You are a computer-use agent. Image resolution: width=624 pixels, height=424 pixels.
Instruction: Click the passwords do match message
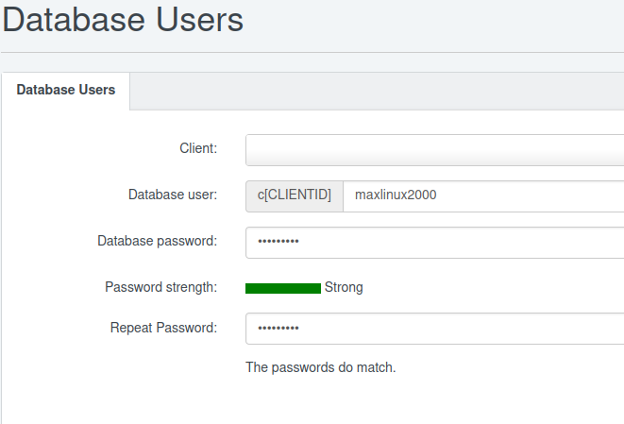pos(320,367)
